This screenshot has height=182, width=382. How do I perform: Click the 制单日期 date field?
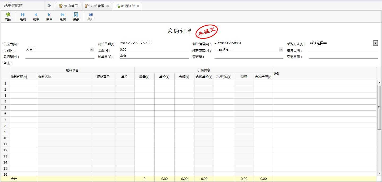click(x=154, y=43)
